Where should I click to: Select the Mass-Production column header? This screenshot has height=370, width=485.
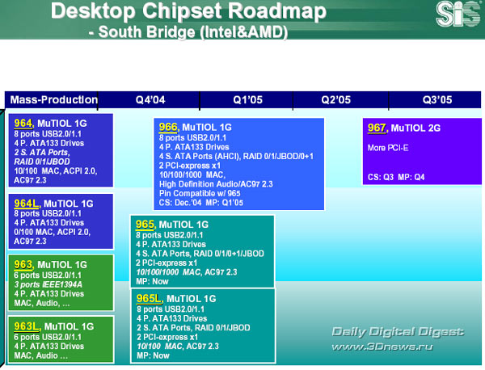52,100
